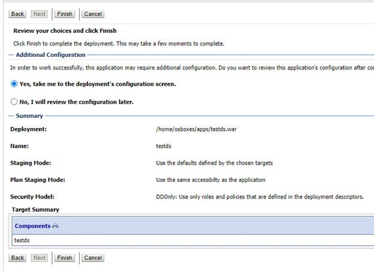This screenshot has width=374, height=271.
Task: Click the sort arrow icon beside Components
Action: point(55,226)
